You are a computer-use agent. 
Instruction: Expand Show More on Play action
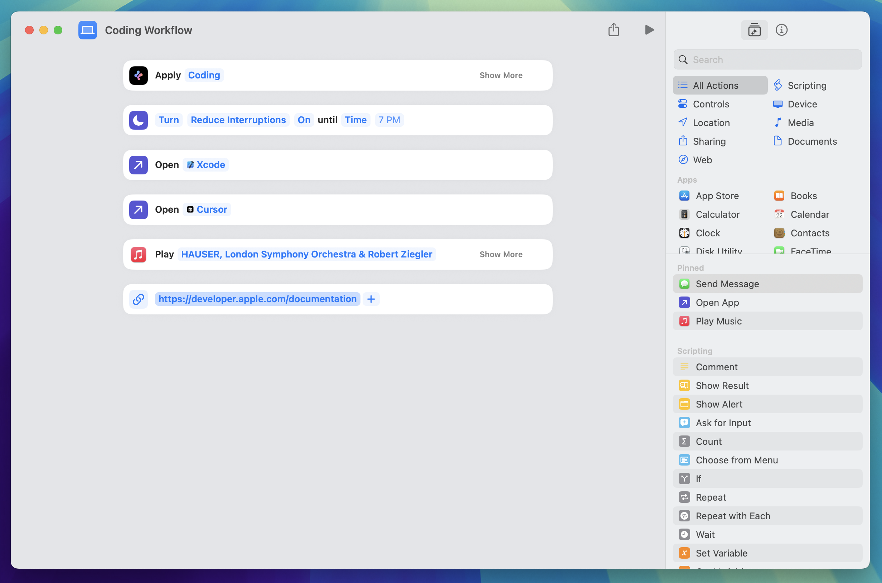(501, 254)
